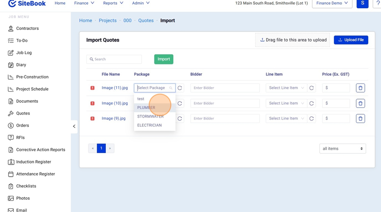Refresh line items for Image (10).jpg row

[312, 103]
